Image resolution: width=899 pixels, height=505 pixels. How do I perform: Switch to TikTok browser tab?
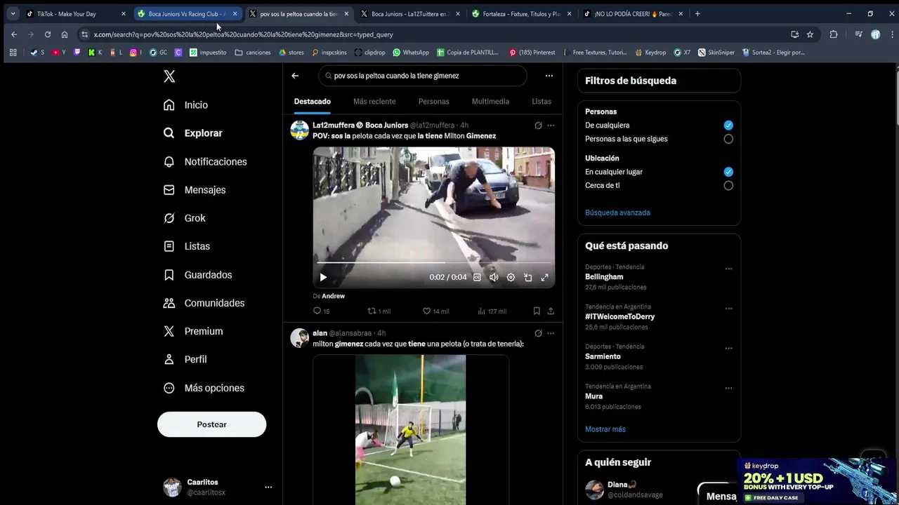pos(76,14)
